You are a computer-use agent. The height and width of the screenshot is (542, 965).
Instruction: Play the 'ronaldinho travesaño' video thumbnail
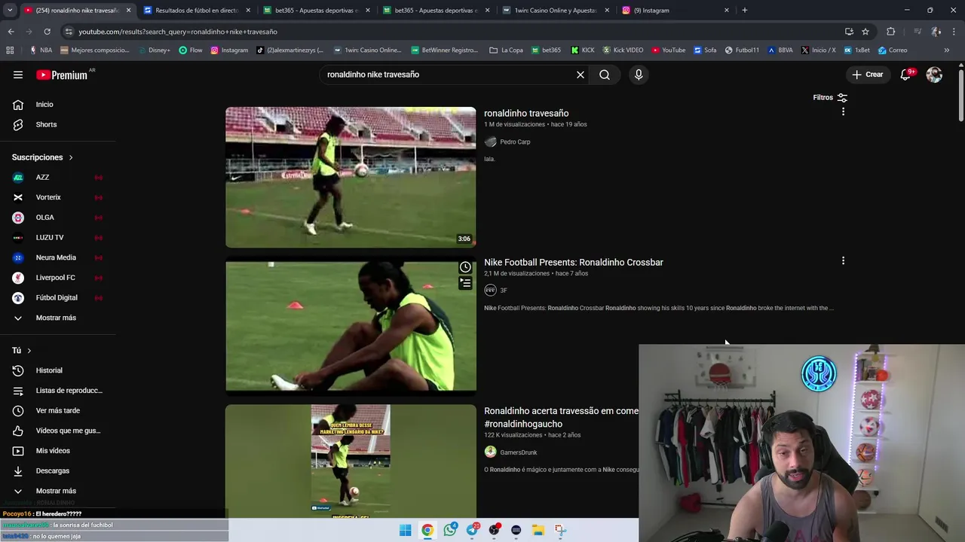[351, 177]
